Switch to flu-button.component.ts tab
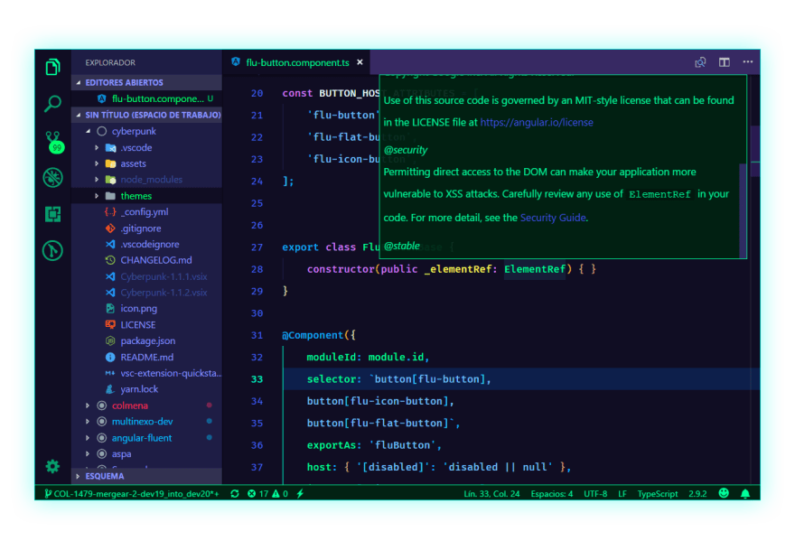 tap(296, 62)
